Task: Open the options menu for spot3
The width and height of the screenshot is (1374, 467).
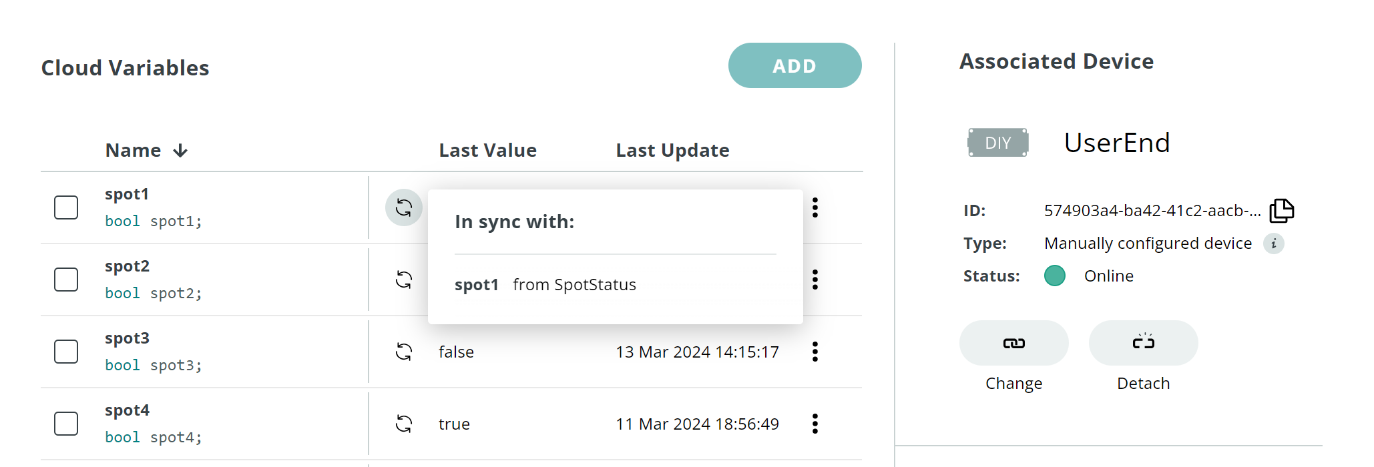Action: coord(815,352)
